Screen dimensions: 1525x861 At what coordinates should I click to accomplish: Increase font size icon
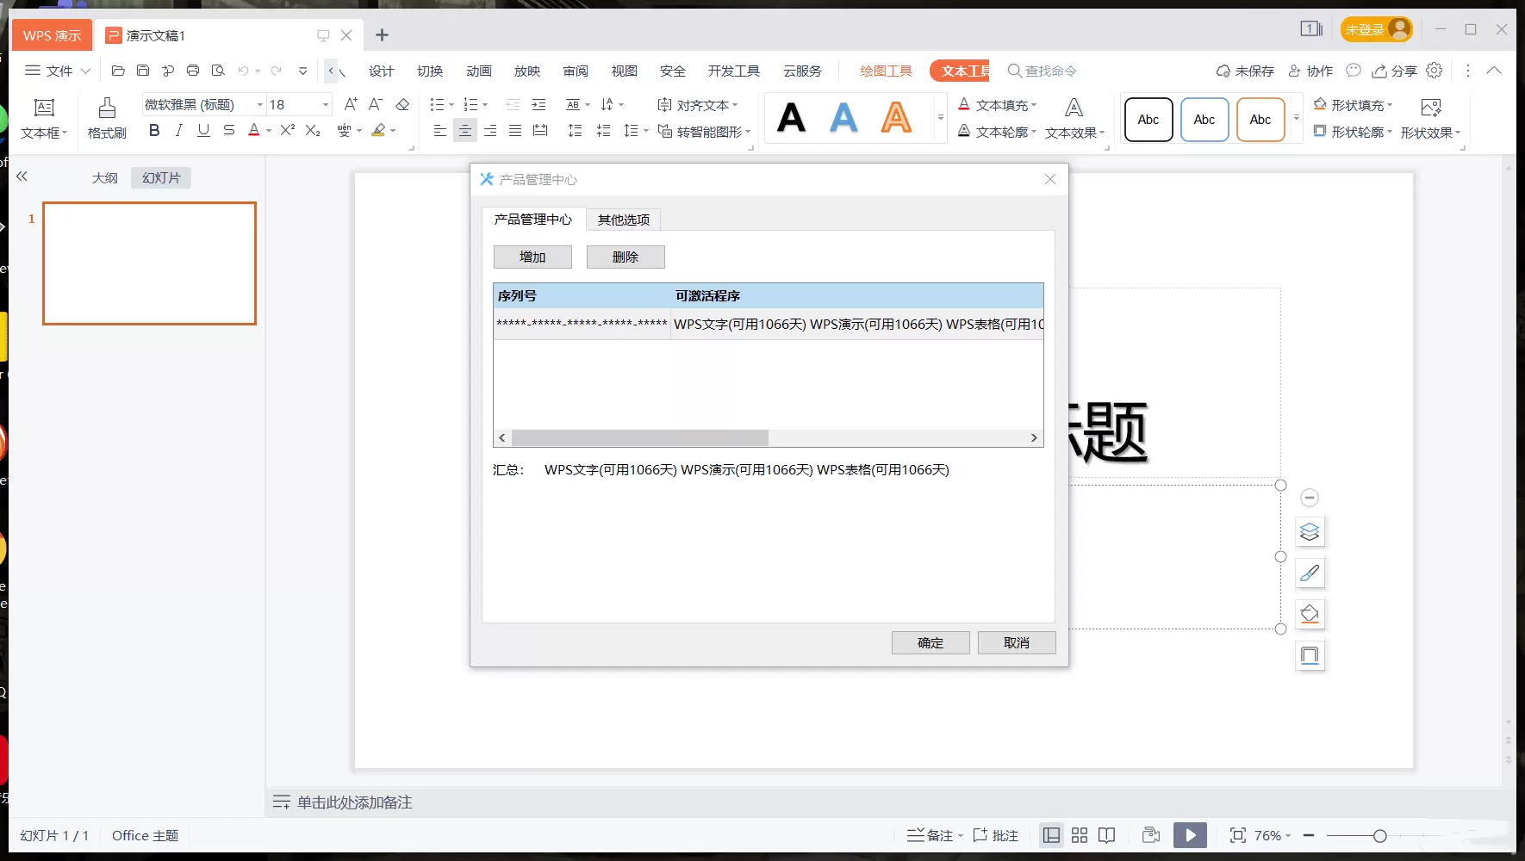coord(350,104)
